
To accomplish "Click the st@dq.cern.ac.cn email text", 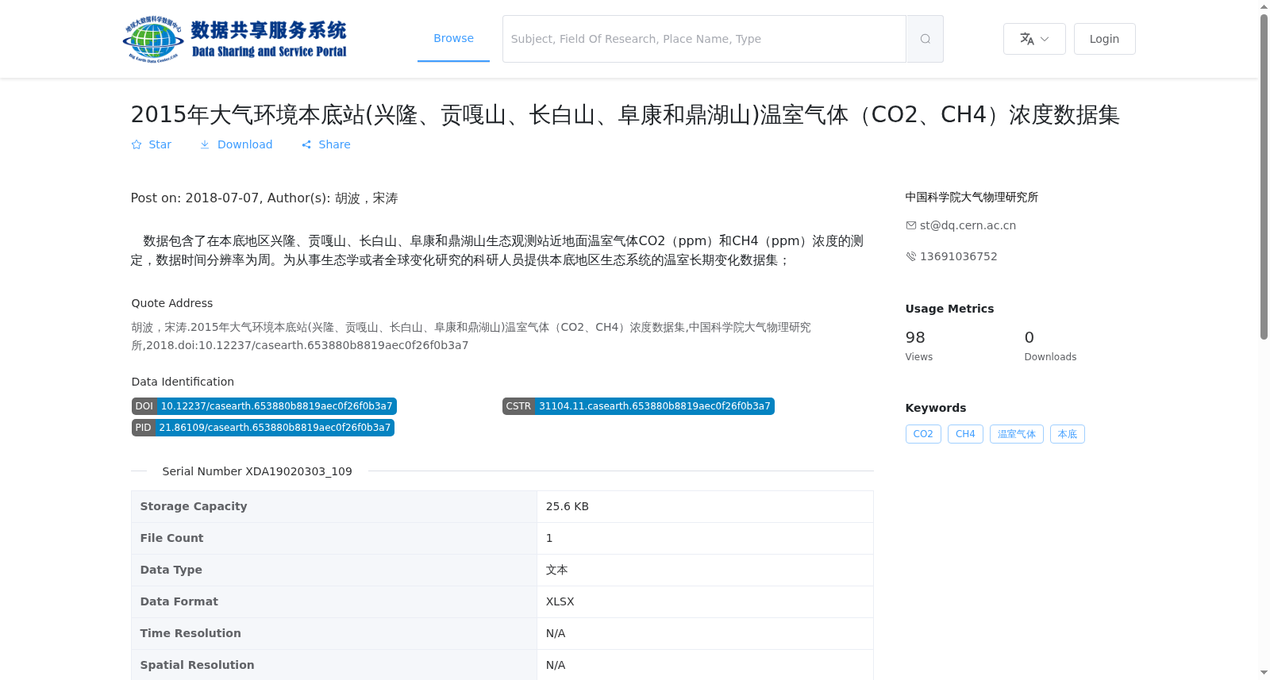I will pyautogui.click(x=968, y=225).
